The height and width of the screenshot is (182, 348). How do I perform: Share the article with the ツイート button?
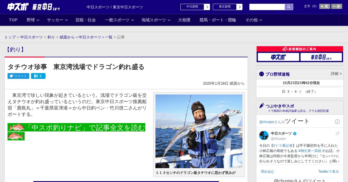(18, 76)
